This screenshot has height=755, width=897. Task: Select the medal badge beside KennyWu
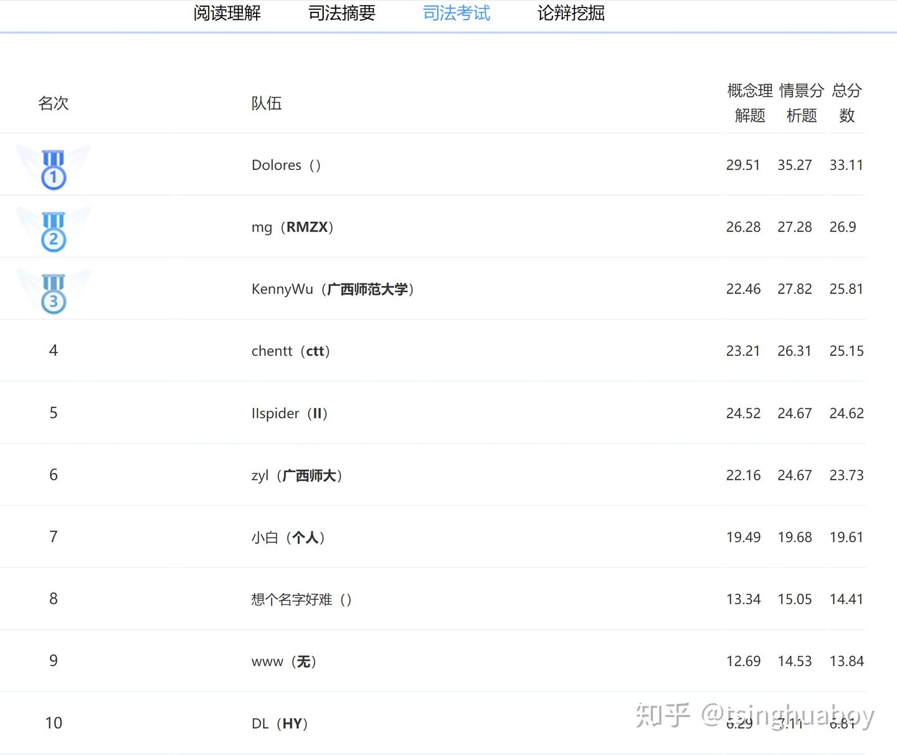[54, 292]
